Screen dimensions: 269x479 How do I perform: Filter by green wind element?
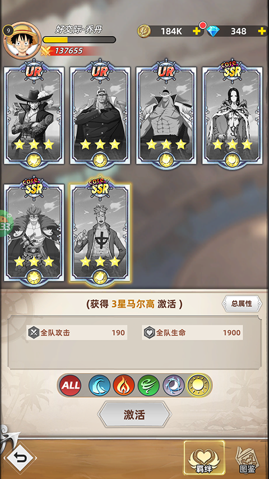(x=149, y=386)
